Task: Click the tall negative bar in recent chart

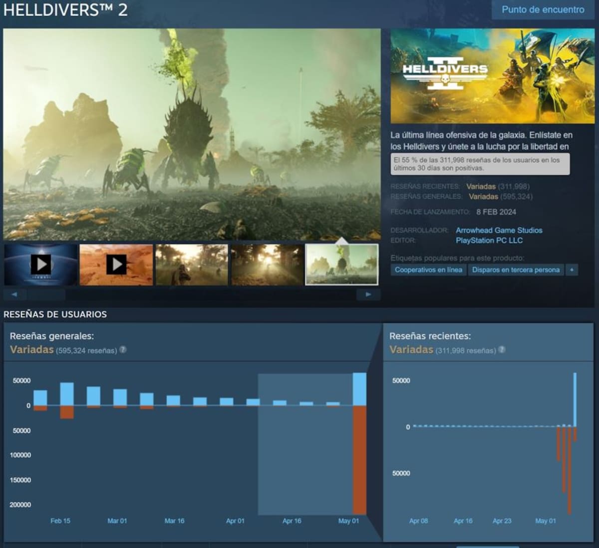Action: (569, 470)
